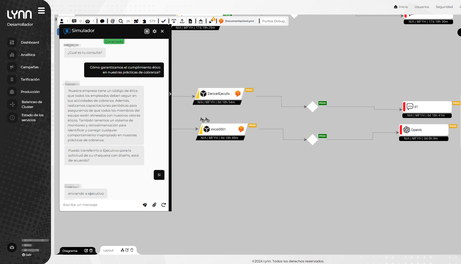Restart simulator chat with refresh icon
The width and height of the screenshot is (461, 264).
164,205
